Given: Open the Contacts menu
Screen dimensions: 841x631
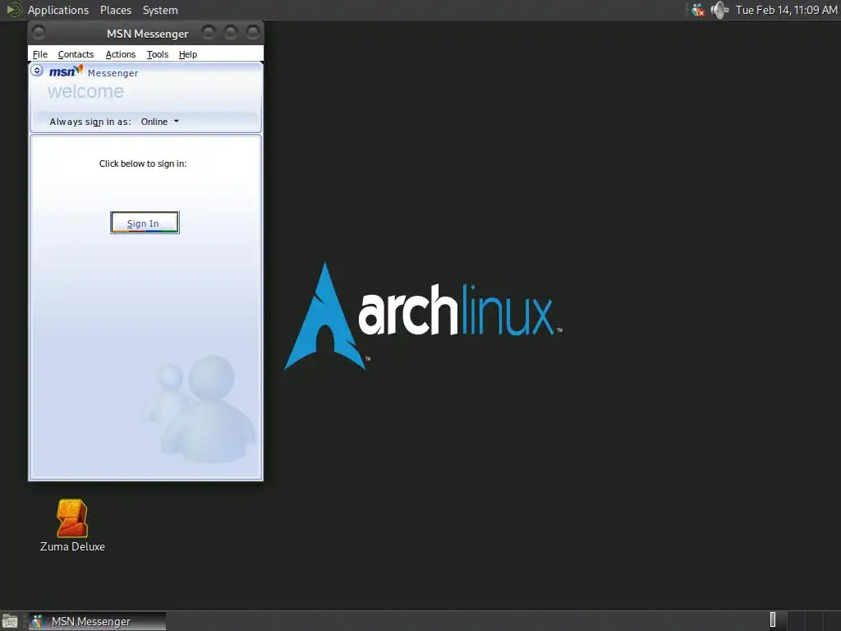Looking at the screenshot, I should pyautogui.click(x=76, y=54).
